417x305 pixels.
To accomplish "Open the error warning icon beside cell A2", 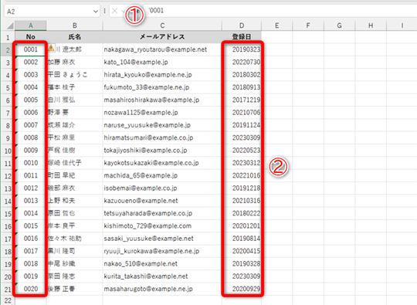I will click(51, 48).
